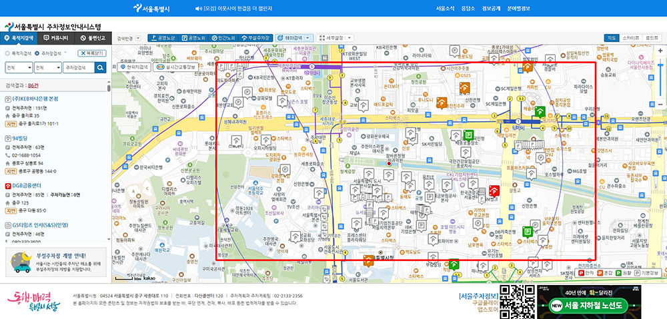
Task: Open GS타임즈 인사(S&S)(민영) result
Action: click(x=41, y=224)
